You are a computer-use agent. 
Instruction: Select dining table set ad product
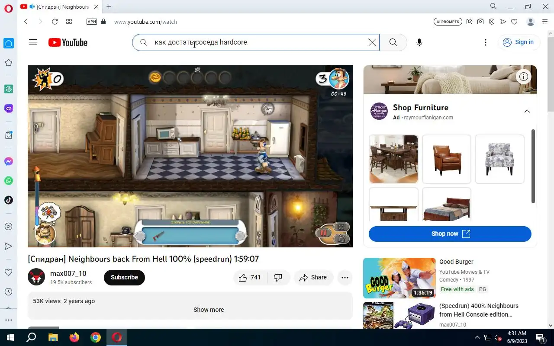[393, 159]
